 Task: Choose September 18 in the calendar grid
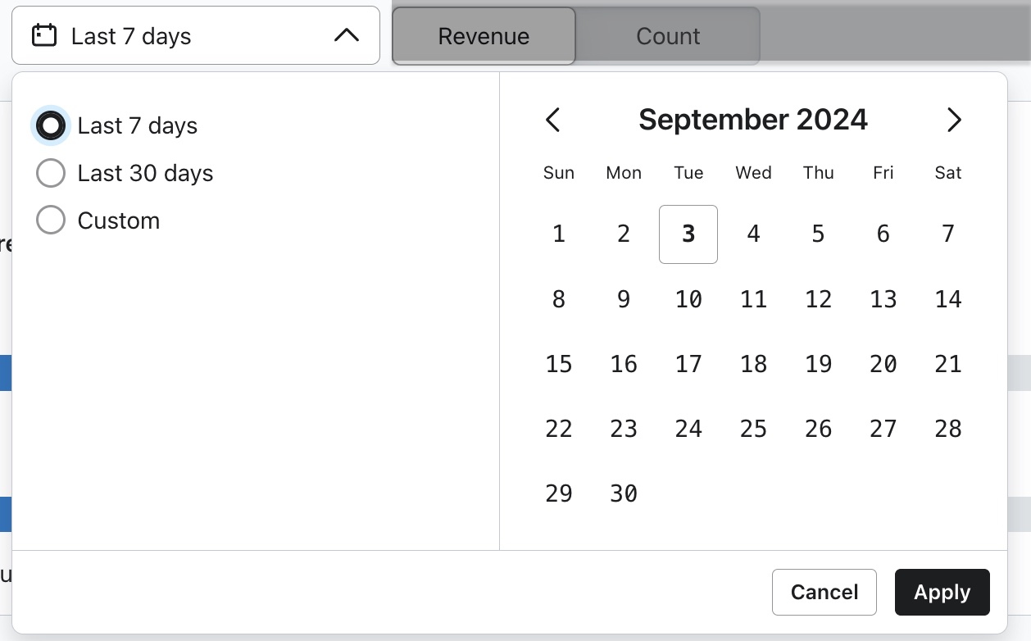(753, 364)
